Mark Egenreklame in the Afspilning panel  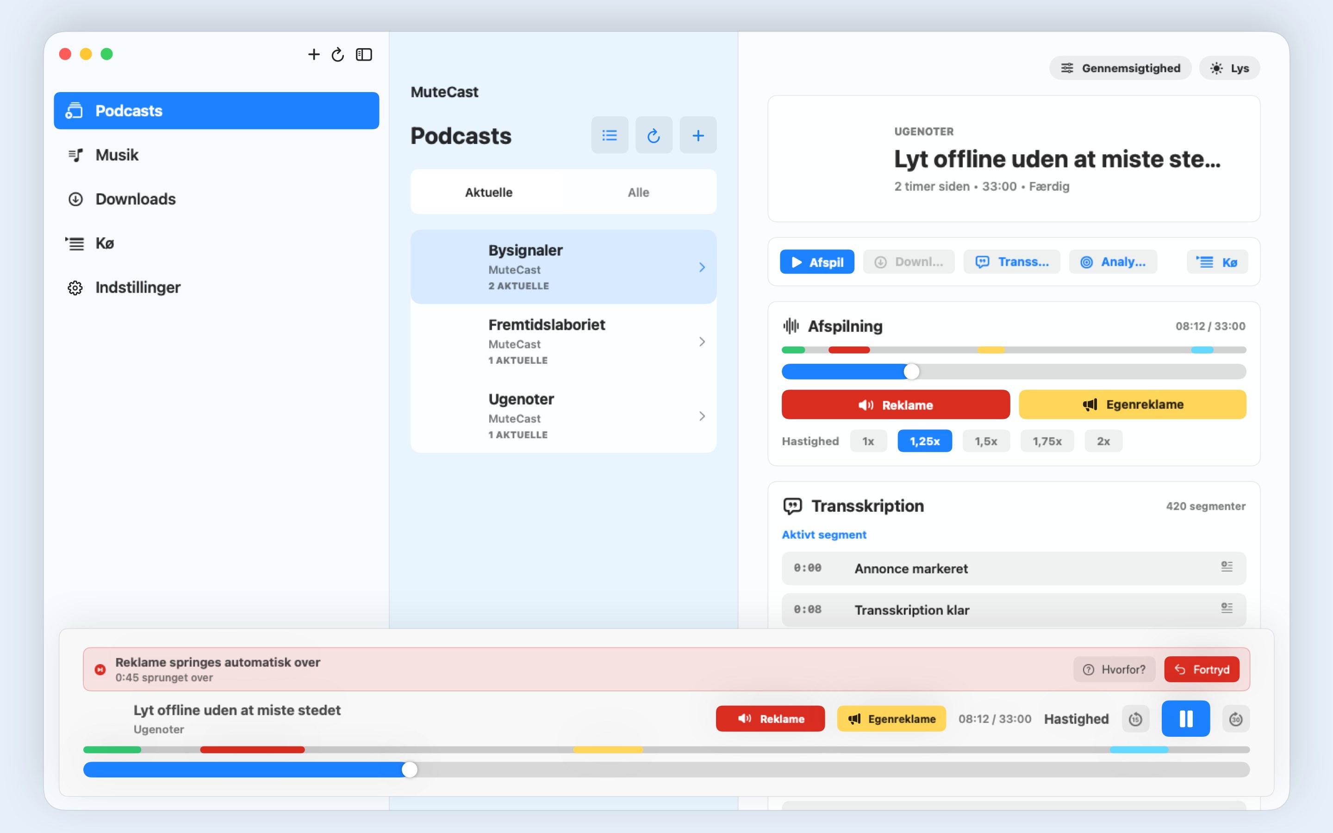click(1133, 405)
